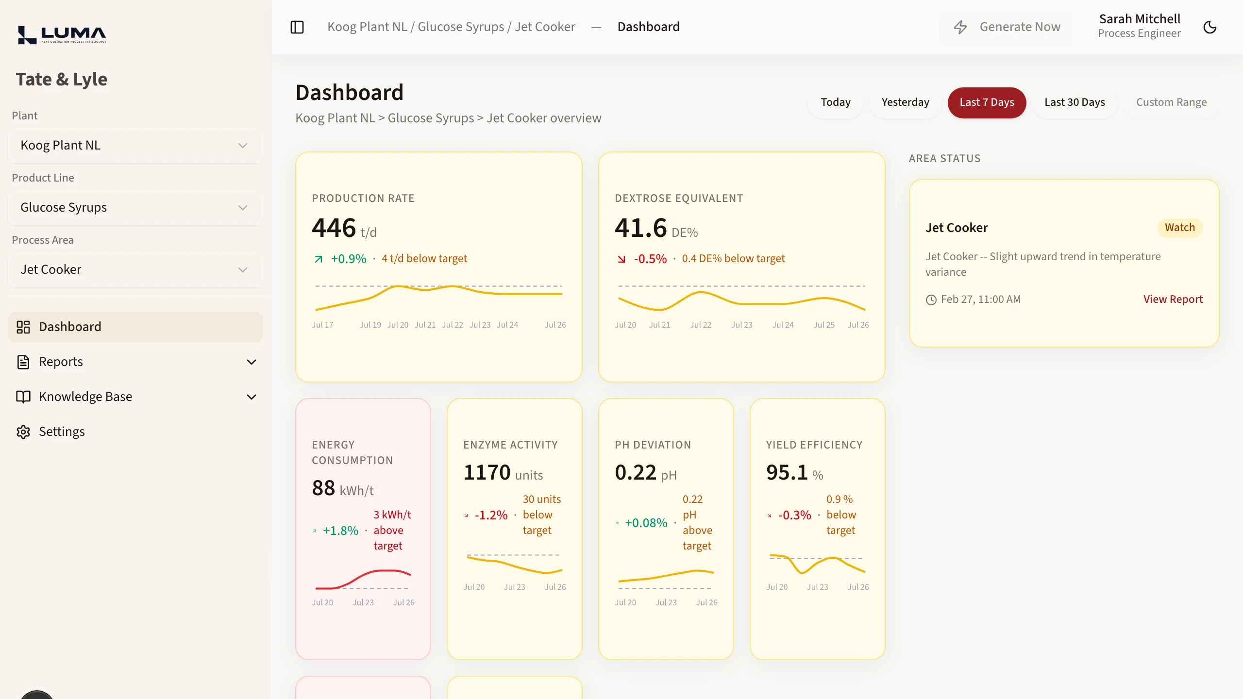Open the Dextrose Equivalent card
The width and height of the screenshot is (1243, 699).
(x=741, y=267)
